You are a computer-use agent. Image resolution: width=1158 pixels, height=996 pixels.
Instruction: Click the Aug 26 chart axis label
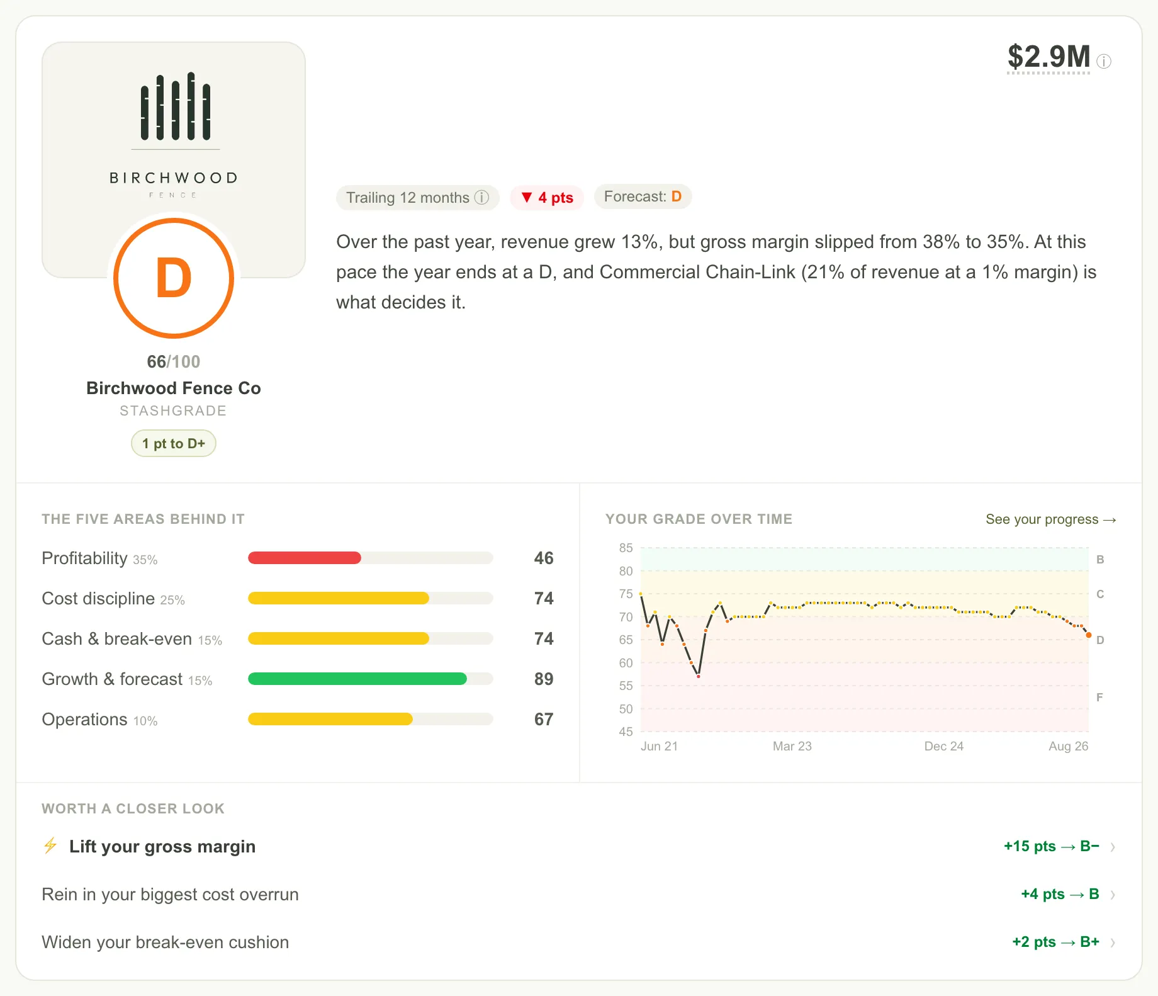1069,746
